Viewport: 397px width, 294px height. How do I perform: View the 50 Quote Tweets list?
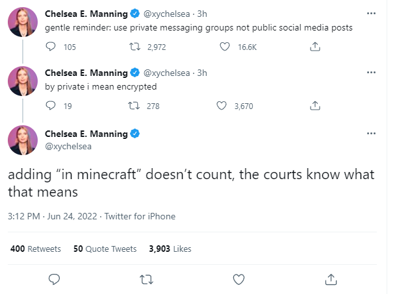(105, 249)
